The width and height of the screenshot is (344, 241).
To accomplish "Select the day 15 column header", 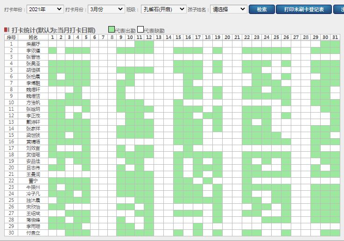I will tap(178, 37).
